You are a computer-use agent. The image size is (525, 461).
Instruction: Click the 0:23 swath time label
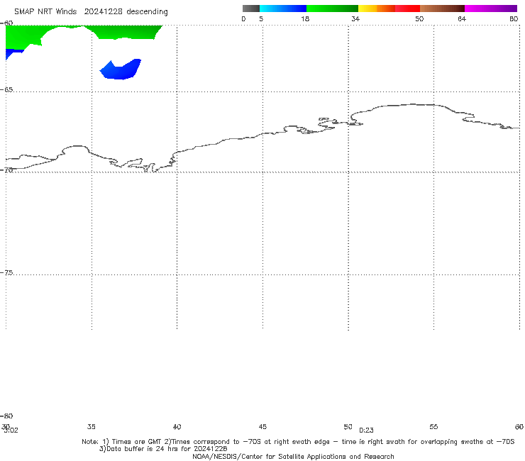pos(366,431)
